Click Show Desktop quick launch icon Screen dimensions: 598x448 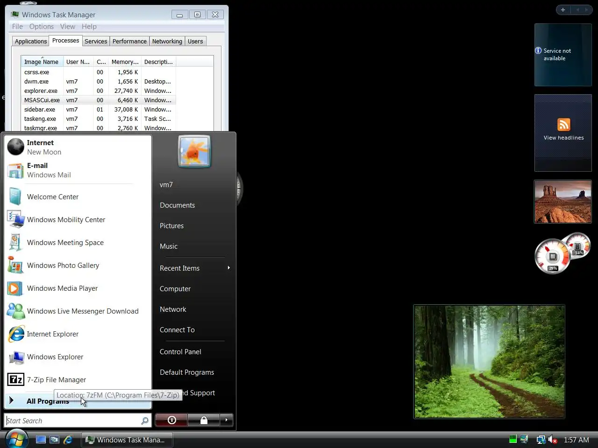(41, 440)
